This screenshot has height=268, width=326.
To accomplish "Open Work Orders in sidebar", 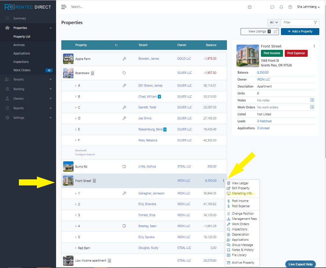I will click(22, 70).
